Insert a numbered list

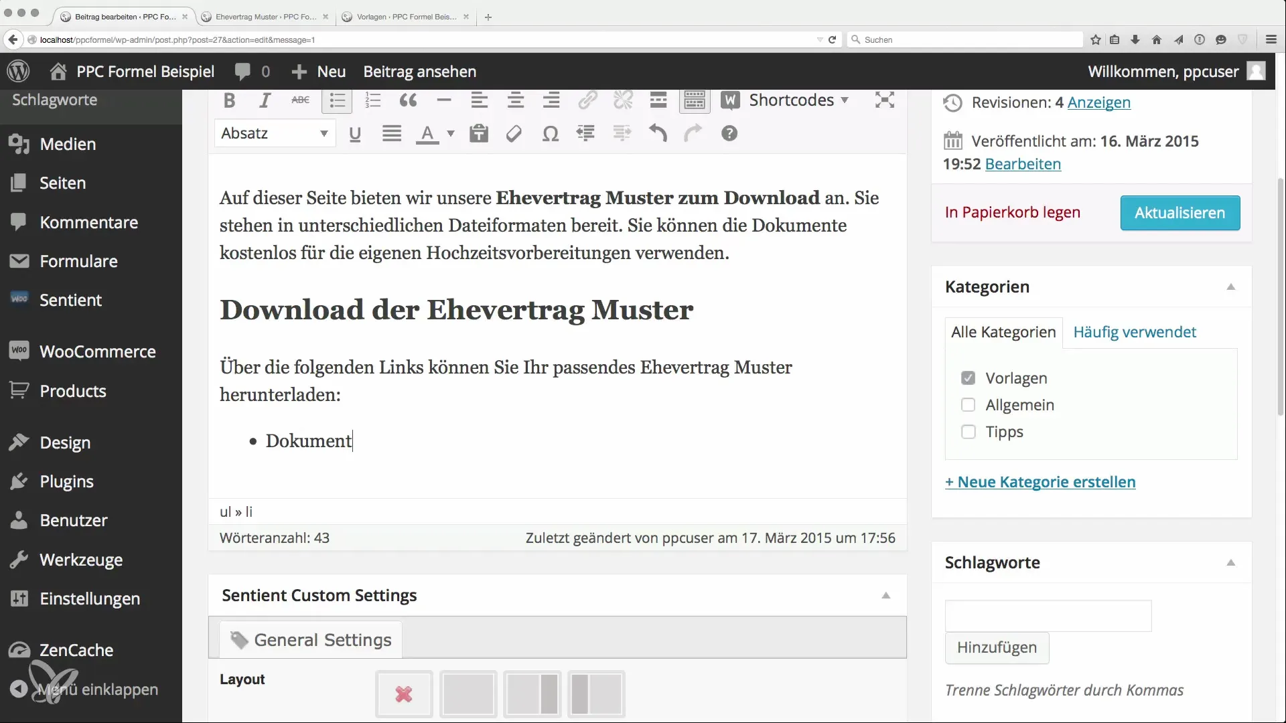pyautogui.click(x=372, y=100)
